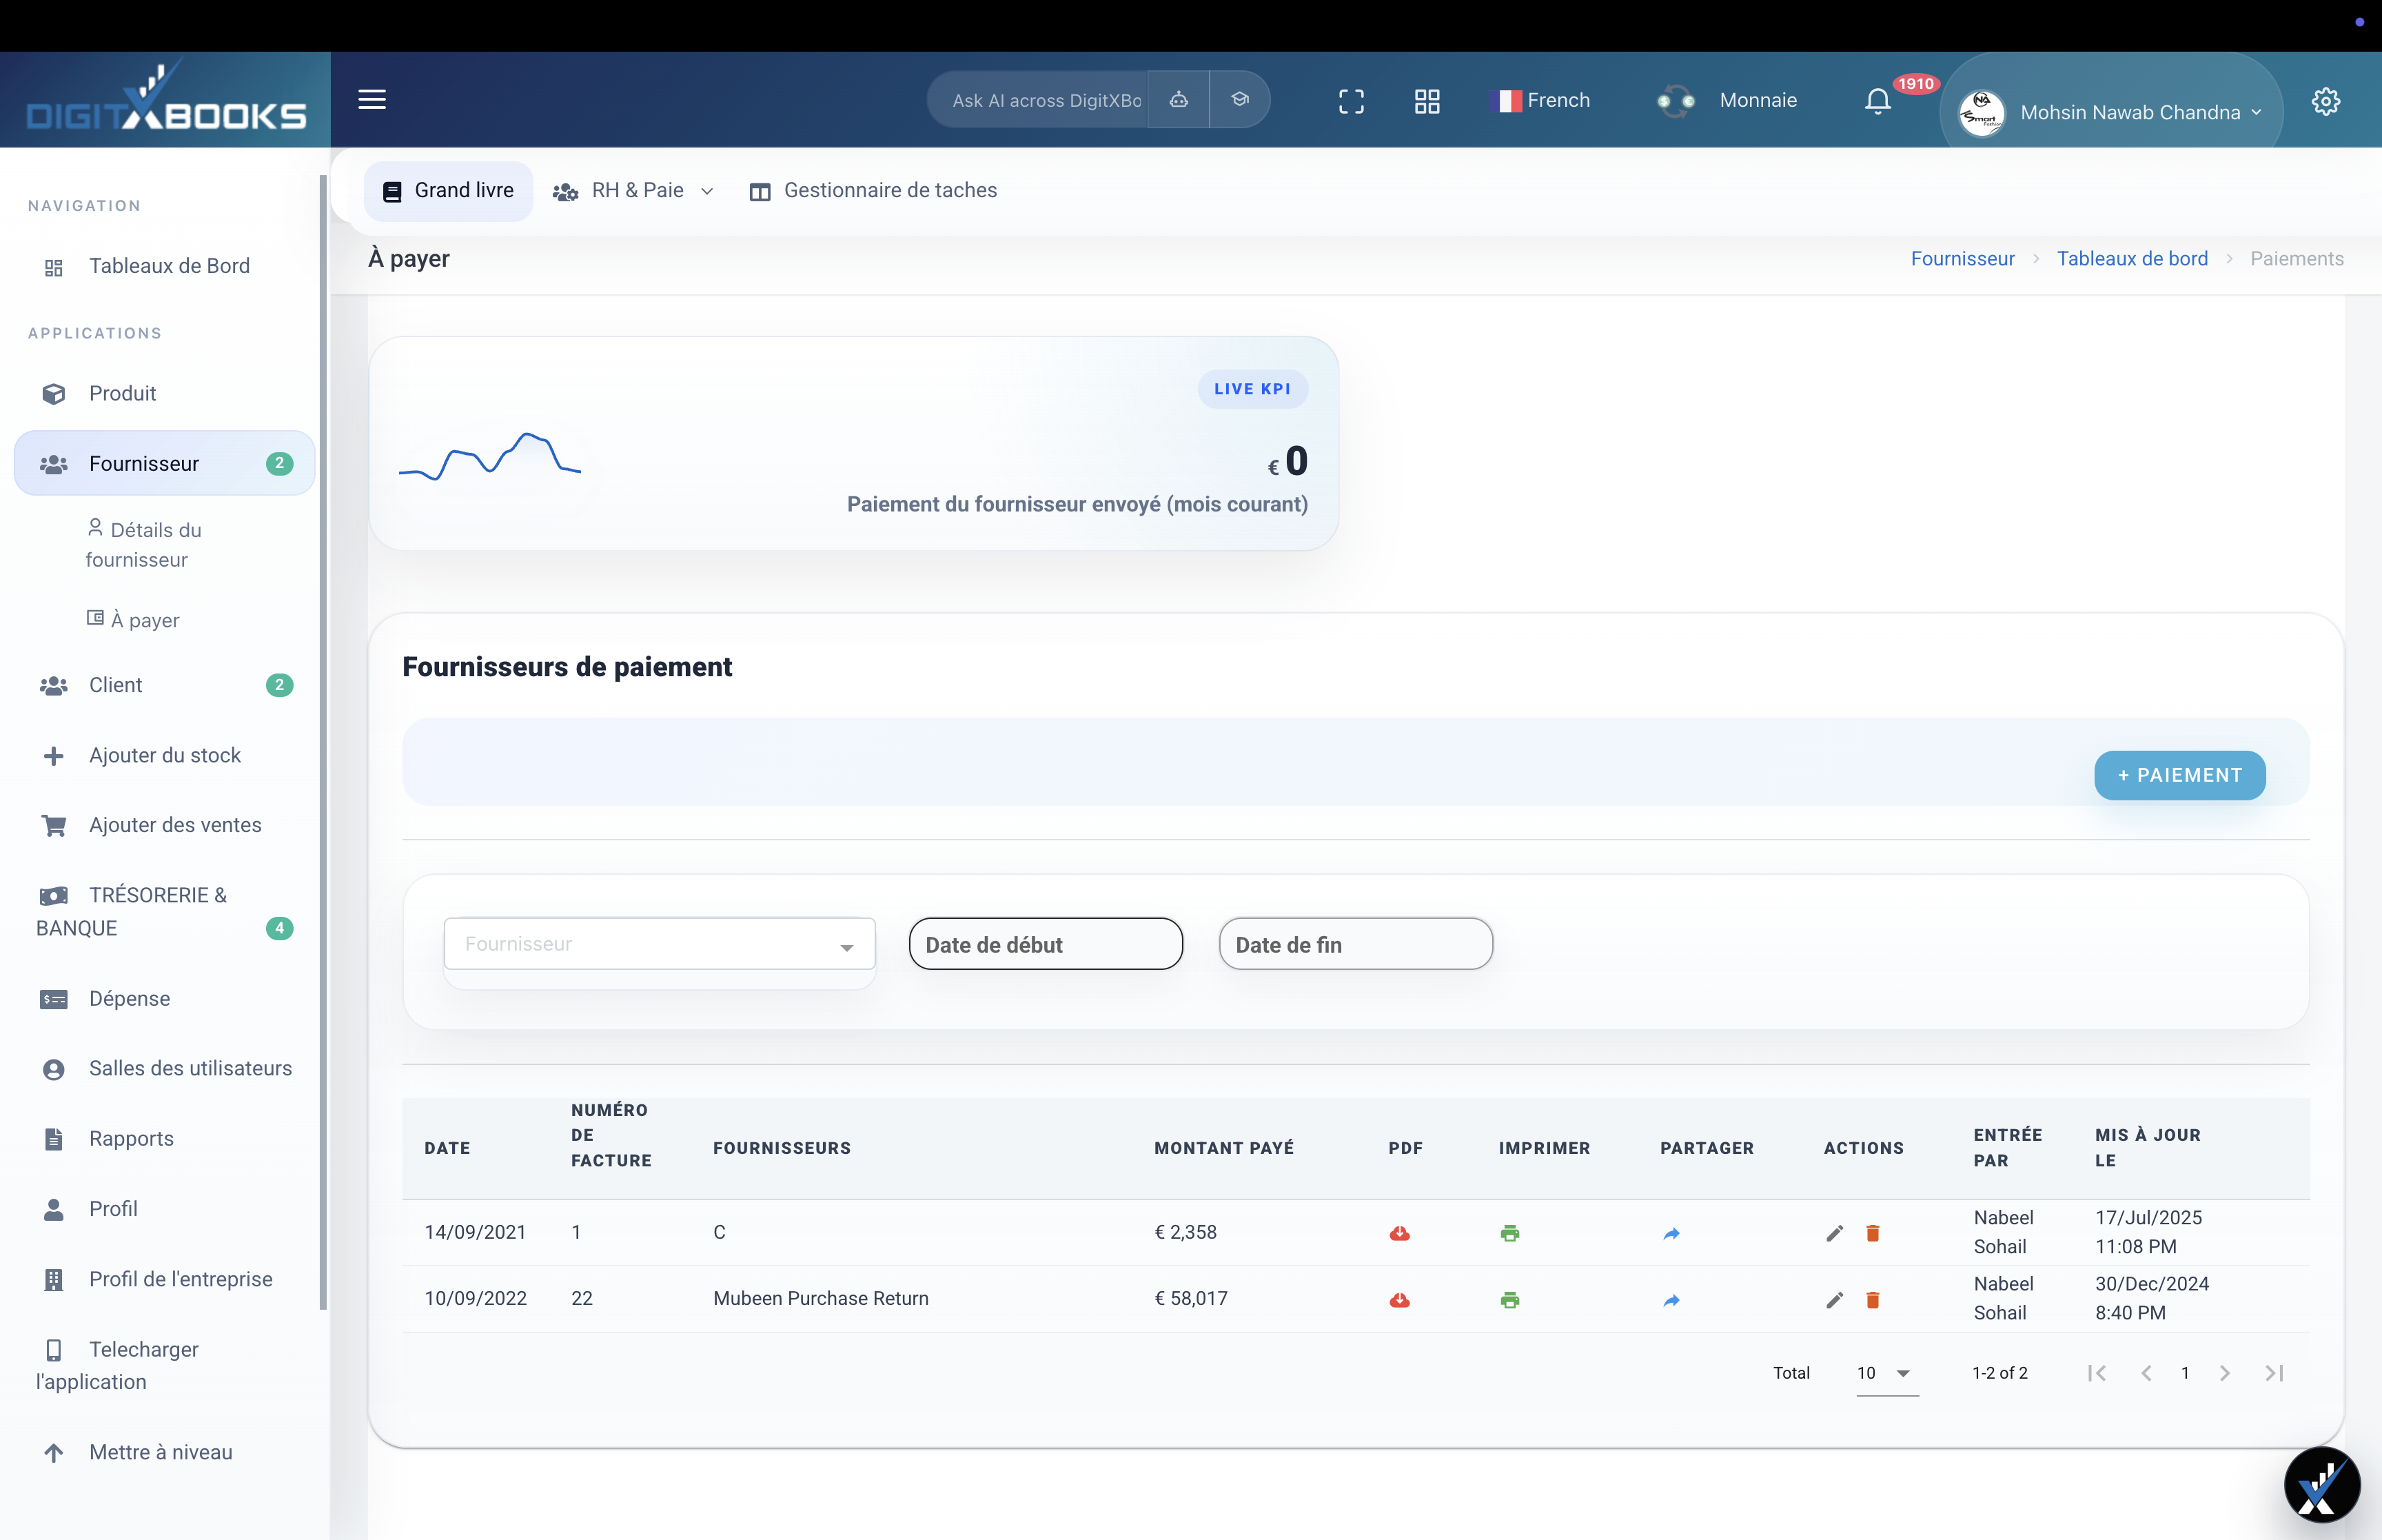Open Tableaux de bord breadcrumb link

(2132, 258)
